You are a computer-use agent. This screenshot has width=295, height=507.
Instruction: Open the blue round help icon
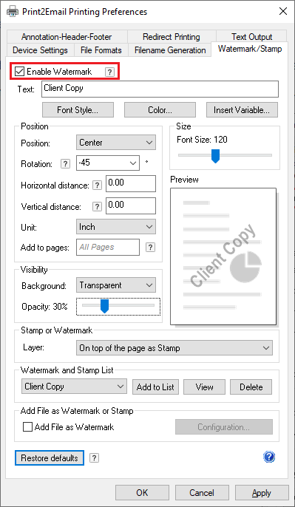click(x=269, y=457)
